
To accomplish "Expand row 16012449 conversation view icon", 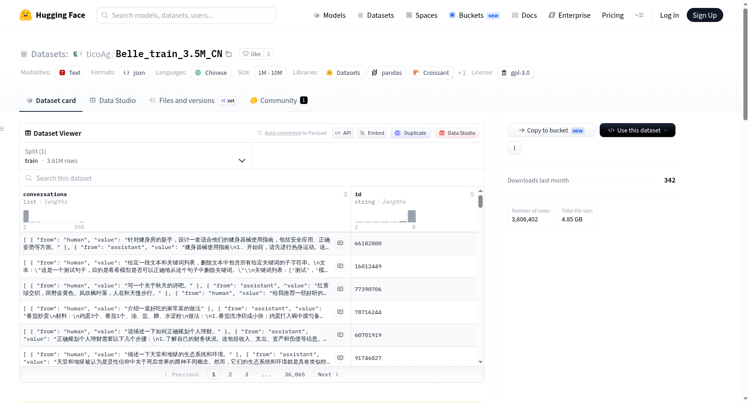I will pos(340,266).
